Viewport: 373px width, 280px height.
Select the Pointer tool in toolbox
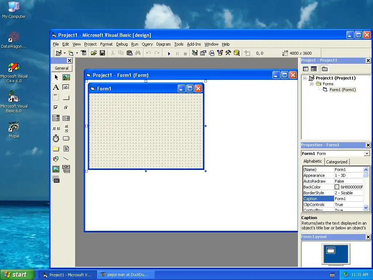(56, 77)
